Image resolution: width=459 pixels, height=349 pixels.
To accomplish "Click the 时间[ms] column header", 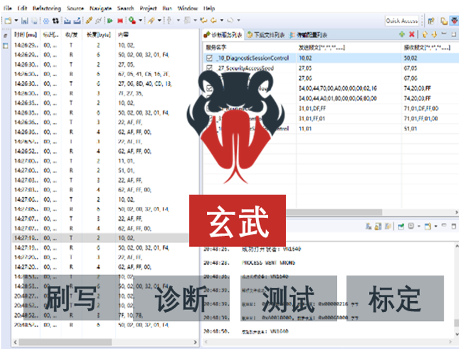I will coord(26,35).
